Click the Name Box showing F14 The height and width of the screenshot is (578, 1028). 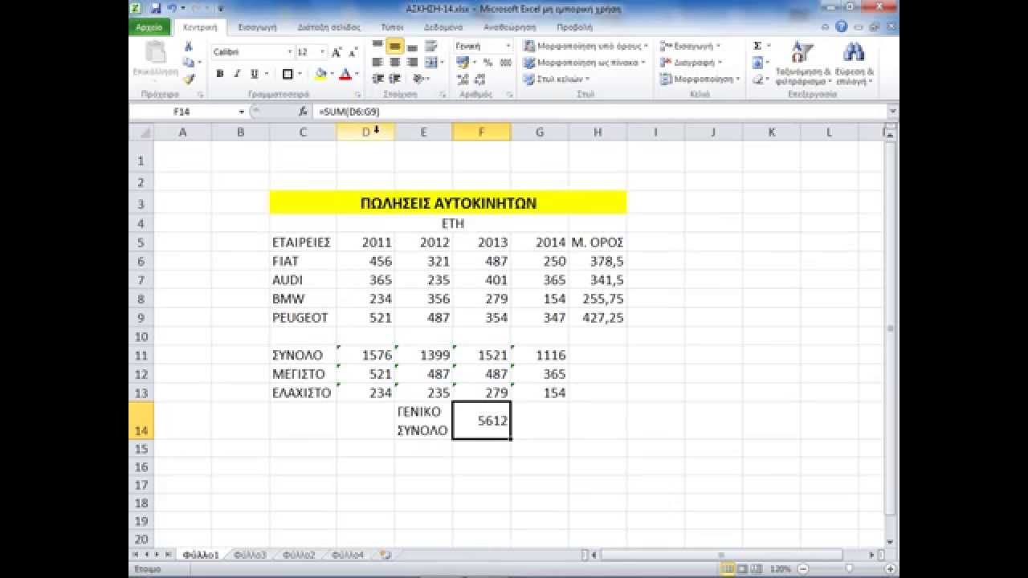[x=183, y=112]
